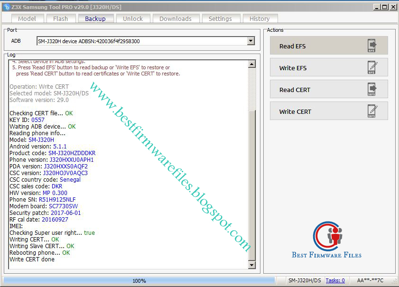399x287 pixels.
Task: Click phone version J320HXXU0APH1
Action: click(72, 160)
